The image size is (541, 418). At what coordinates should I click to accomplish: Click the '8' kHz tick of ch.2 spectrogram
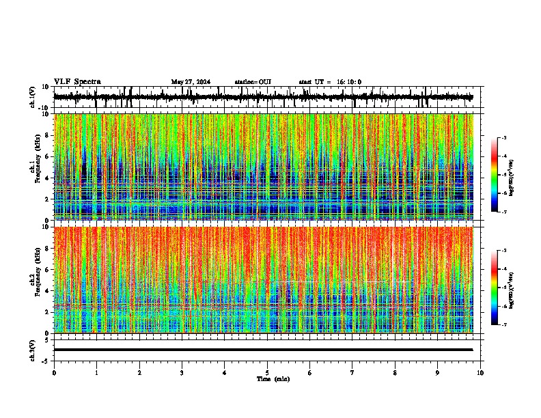pos(47,249)
